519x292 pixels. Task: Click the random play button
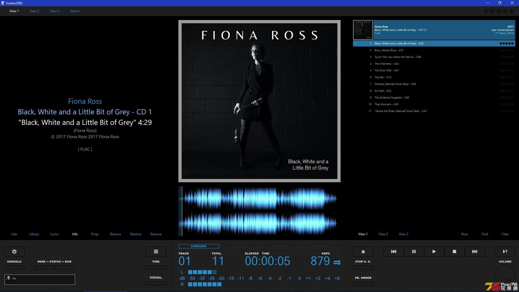(x=505, y=251)
